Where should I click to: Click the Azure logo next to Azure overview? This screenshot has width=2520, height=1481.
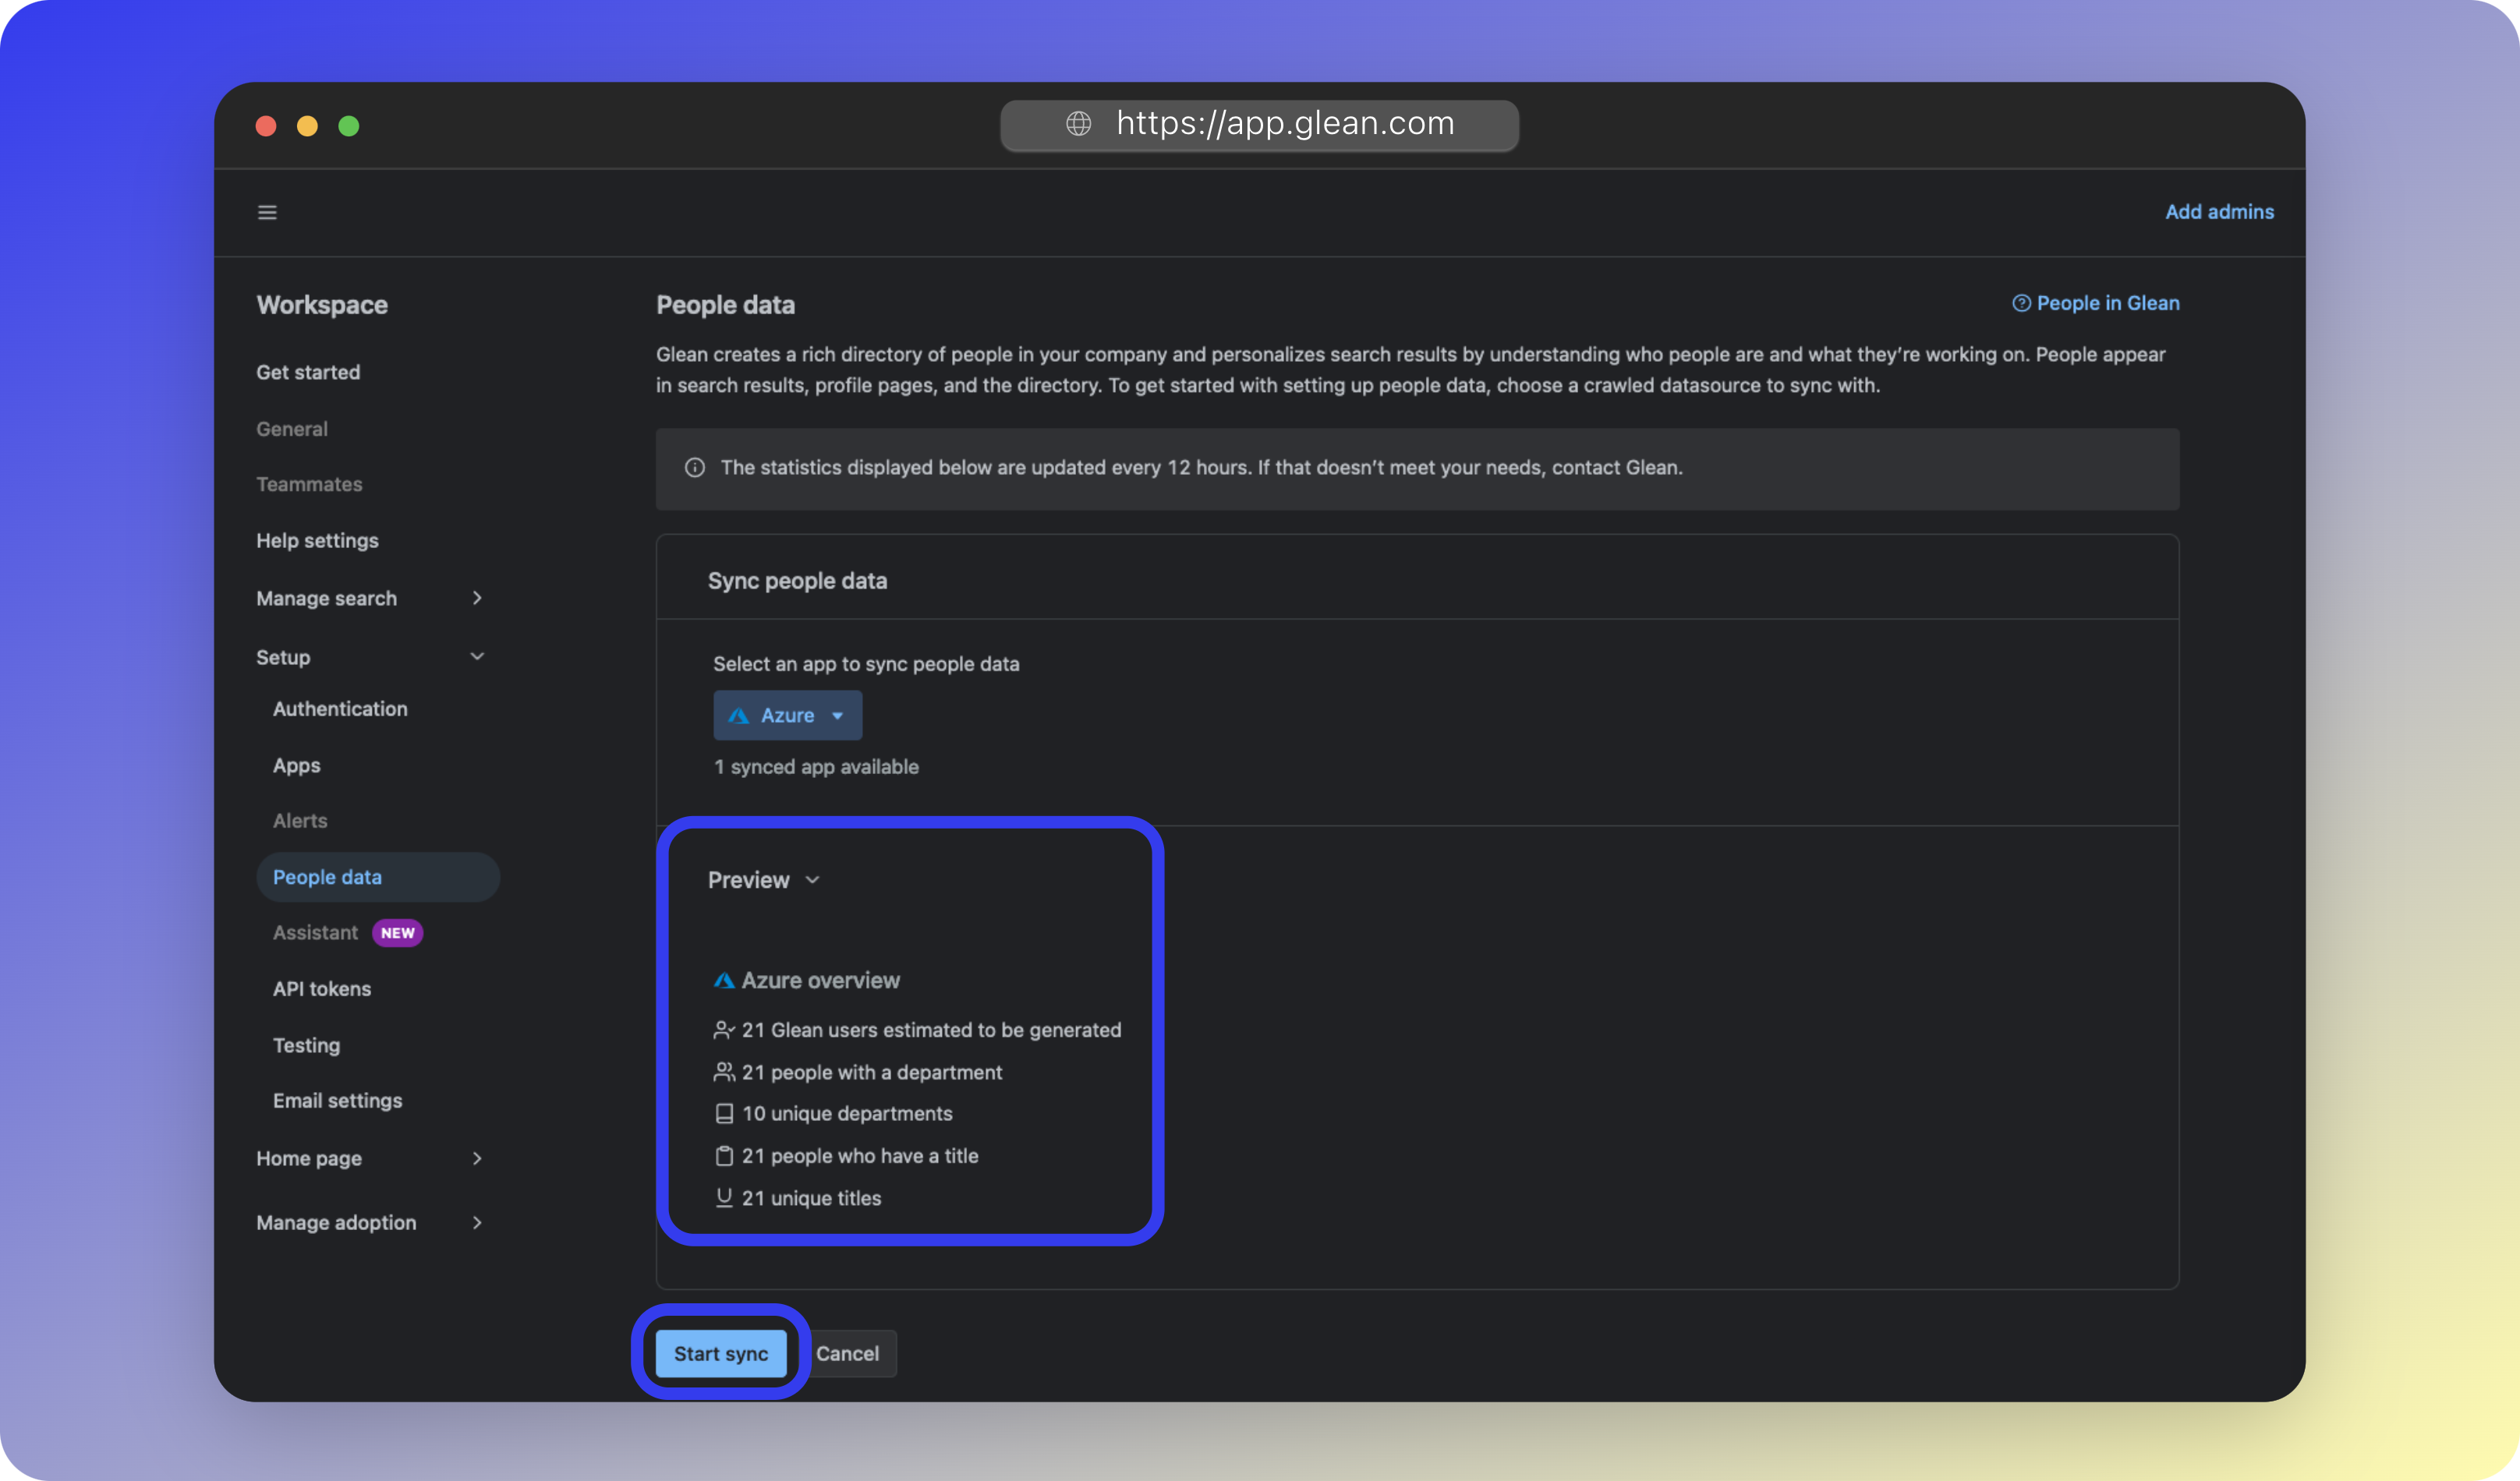(x=724, y=980)
